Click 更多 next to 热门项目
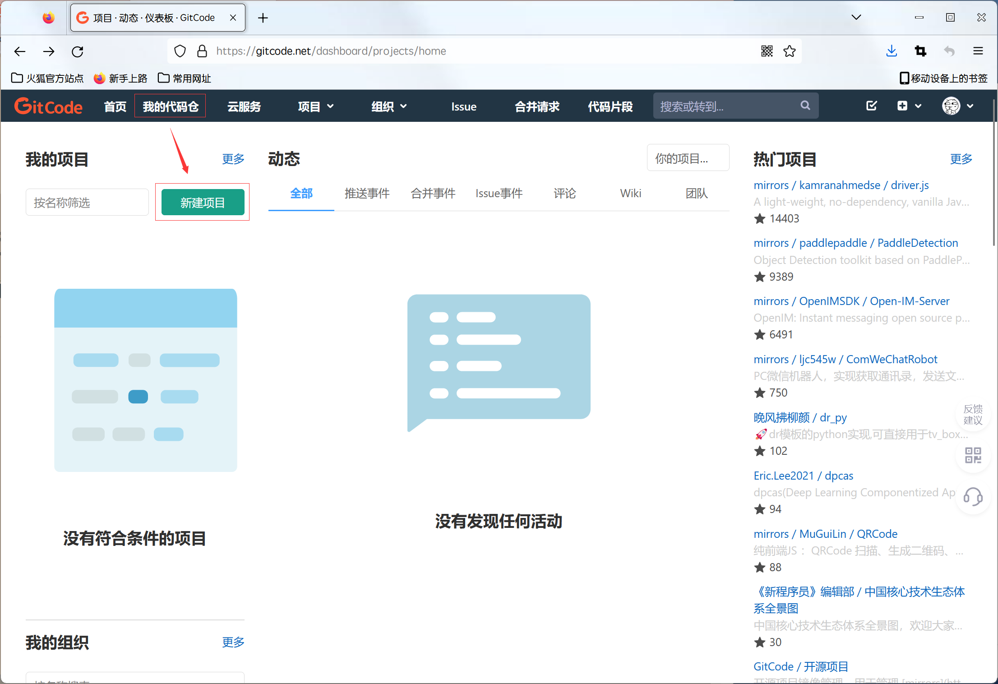The height and width of the screenshot is (684, 998). point(961,159)
